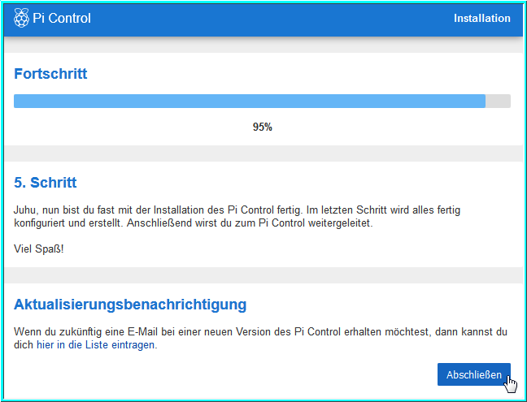
Task: Click the installation progress bar
Action: 262,101
